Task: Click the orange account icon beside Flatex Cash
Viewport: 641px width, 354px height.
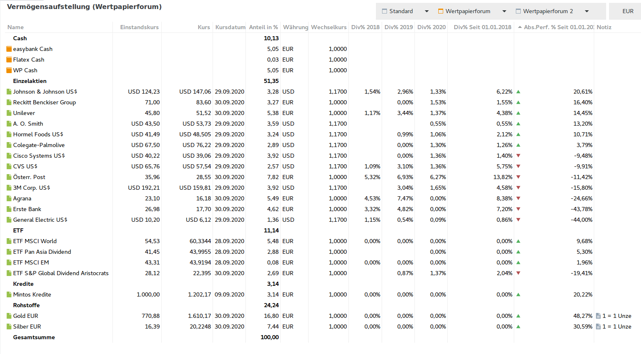Action: pyautogui.click(x=9, y=60)
